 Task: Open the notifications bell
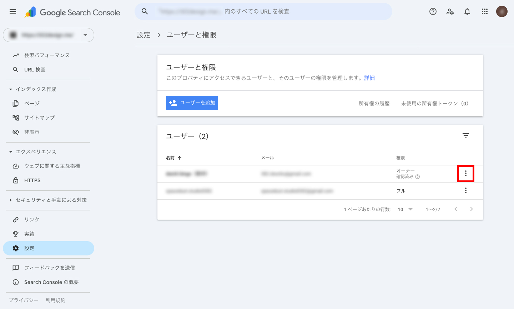tap(467, 11)
